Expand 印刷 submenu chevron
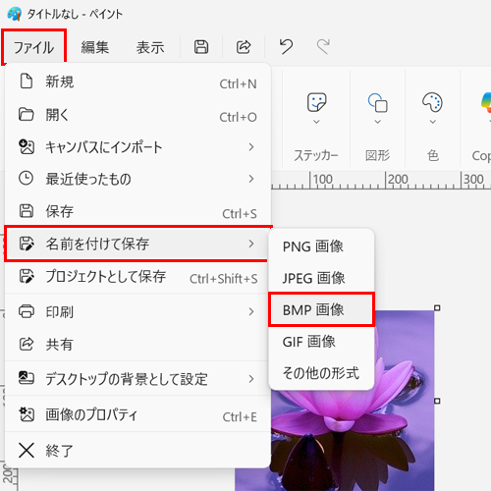This screenshot has width=491, height=491. point(251,311)
